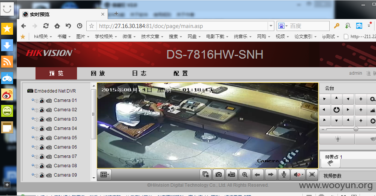376x196 pixels.
Task: Select Embedded Net DVR tree root
Action: [55, 91]
